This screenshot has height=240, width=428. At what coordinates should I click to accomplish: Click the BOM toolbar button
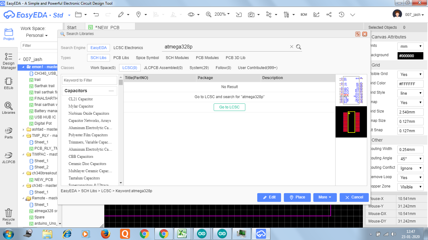(x=304, y=15)
